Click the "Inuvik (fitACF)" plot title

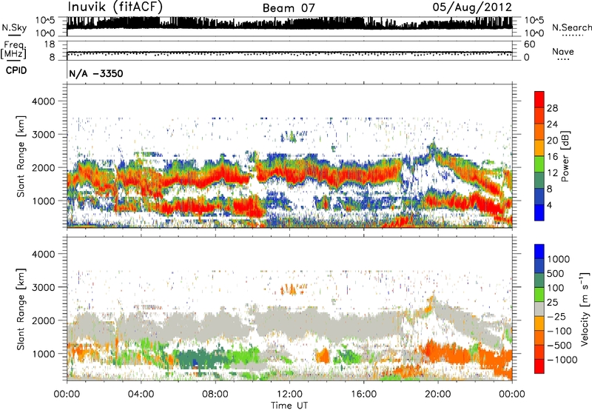(115, 7)
